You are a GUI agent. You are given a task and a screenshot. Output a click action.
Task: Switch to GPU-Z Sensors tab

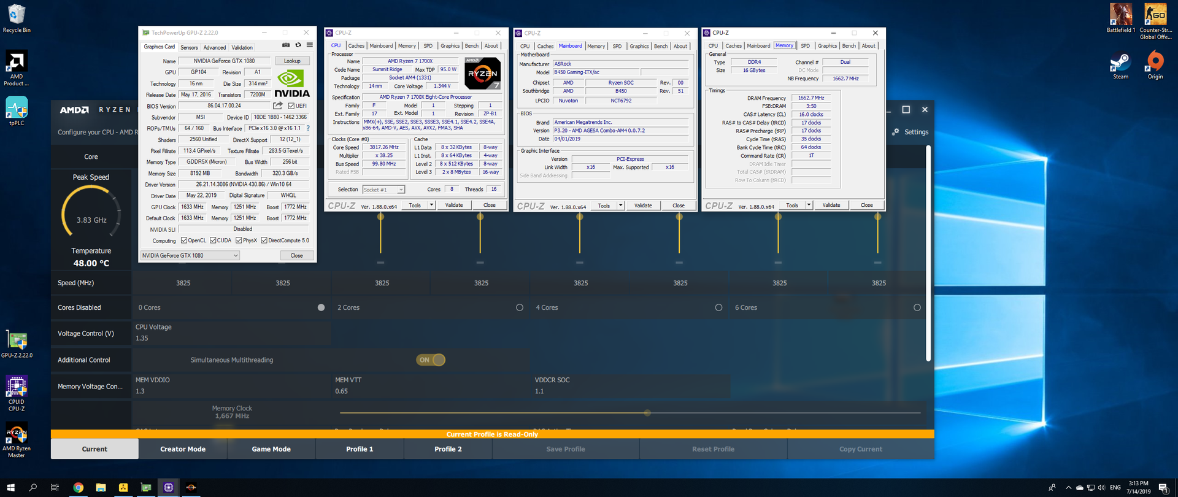[189, 47]
